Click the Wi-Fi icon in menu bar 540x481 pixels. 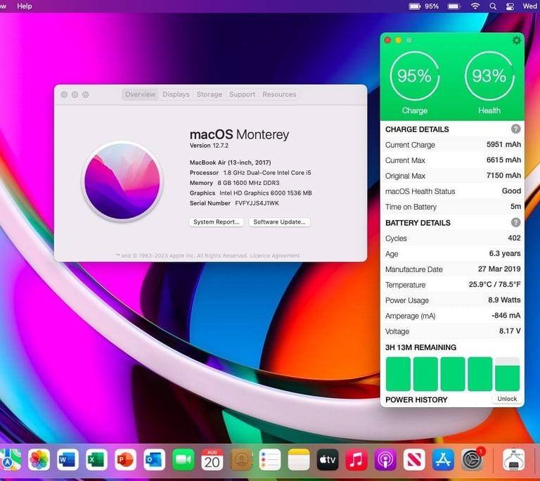475,6
